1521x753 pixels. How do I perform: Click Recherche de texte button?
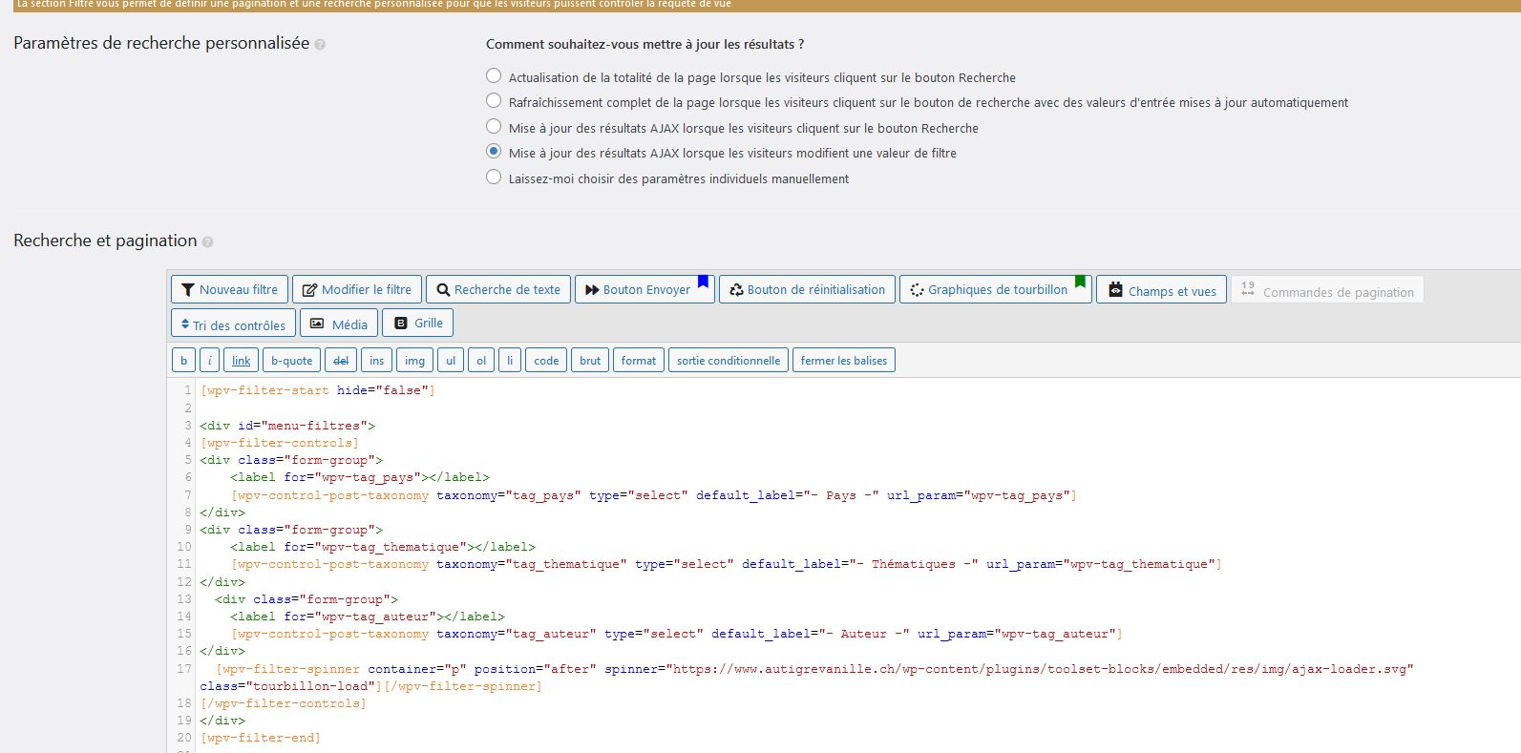pyautogui.click(x=498, y=289)
